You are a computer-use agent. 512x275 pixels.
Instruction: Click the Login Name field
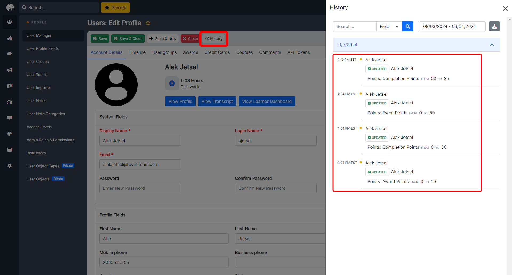(276, 141)
